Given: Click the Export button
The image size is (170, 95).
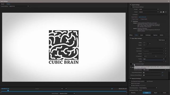Looking at the screenshot, I should pos(156,93).
